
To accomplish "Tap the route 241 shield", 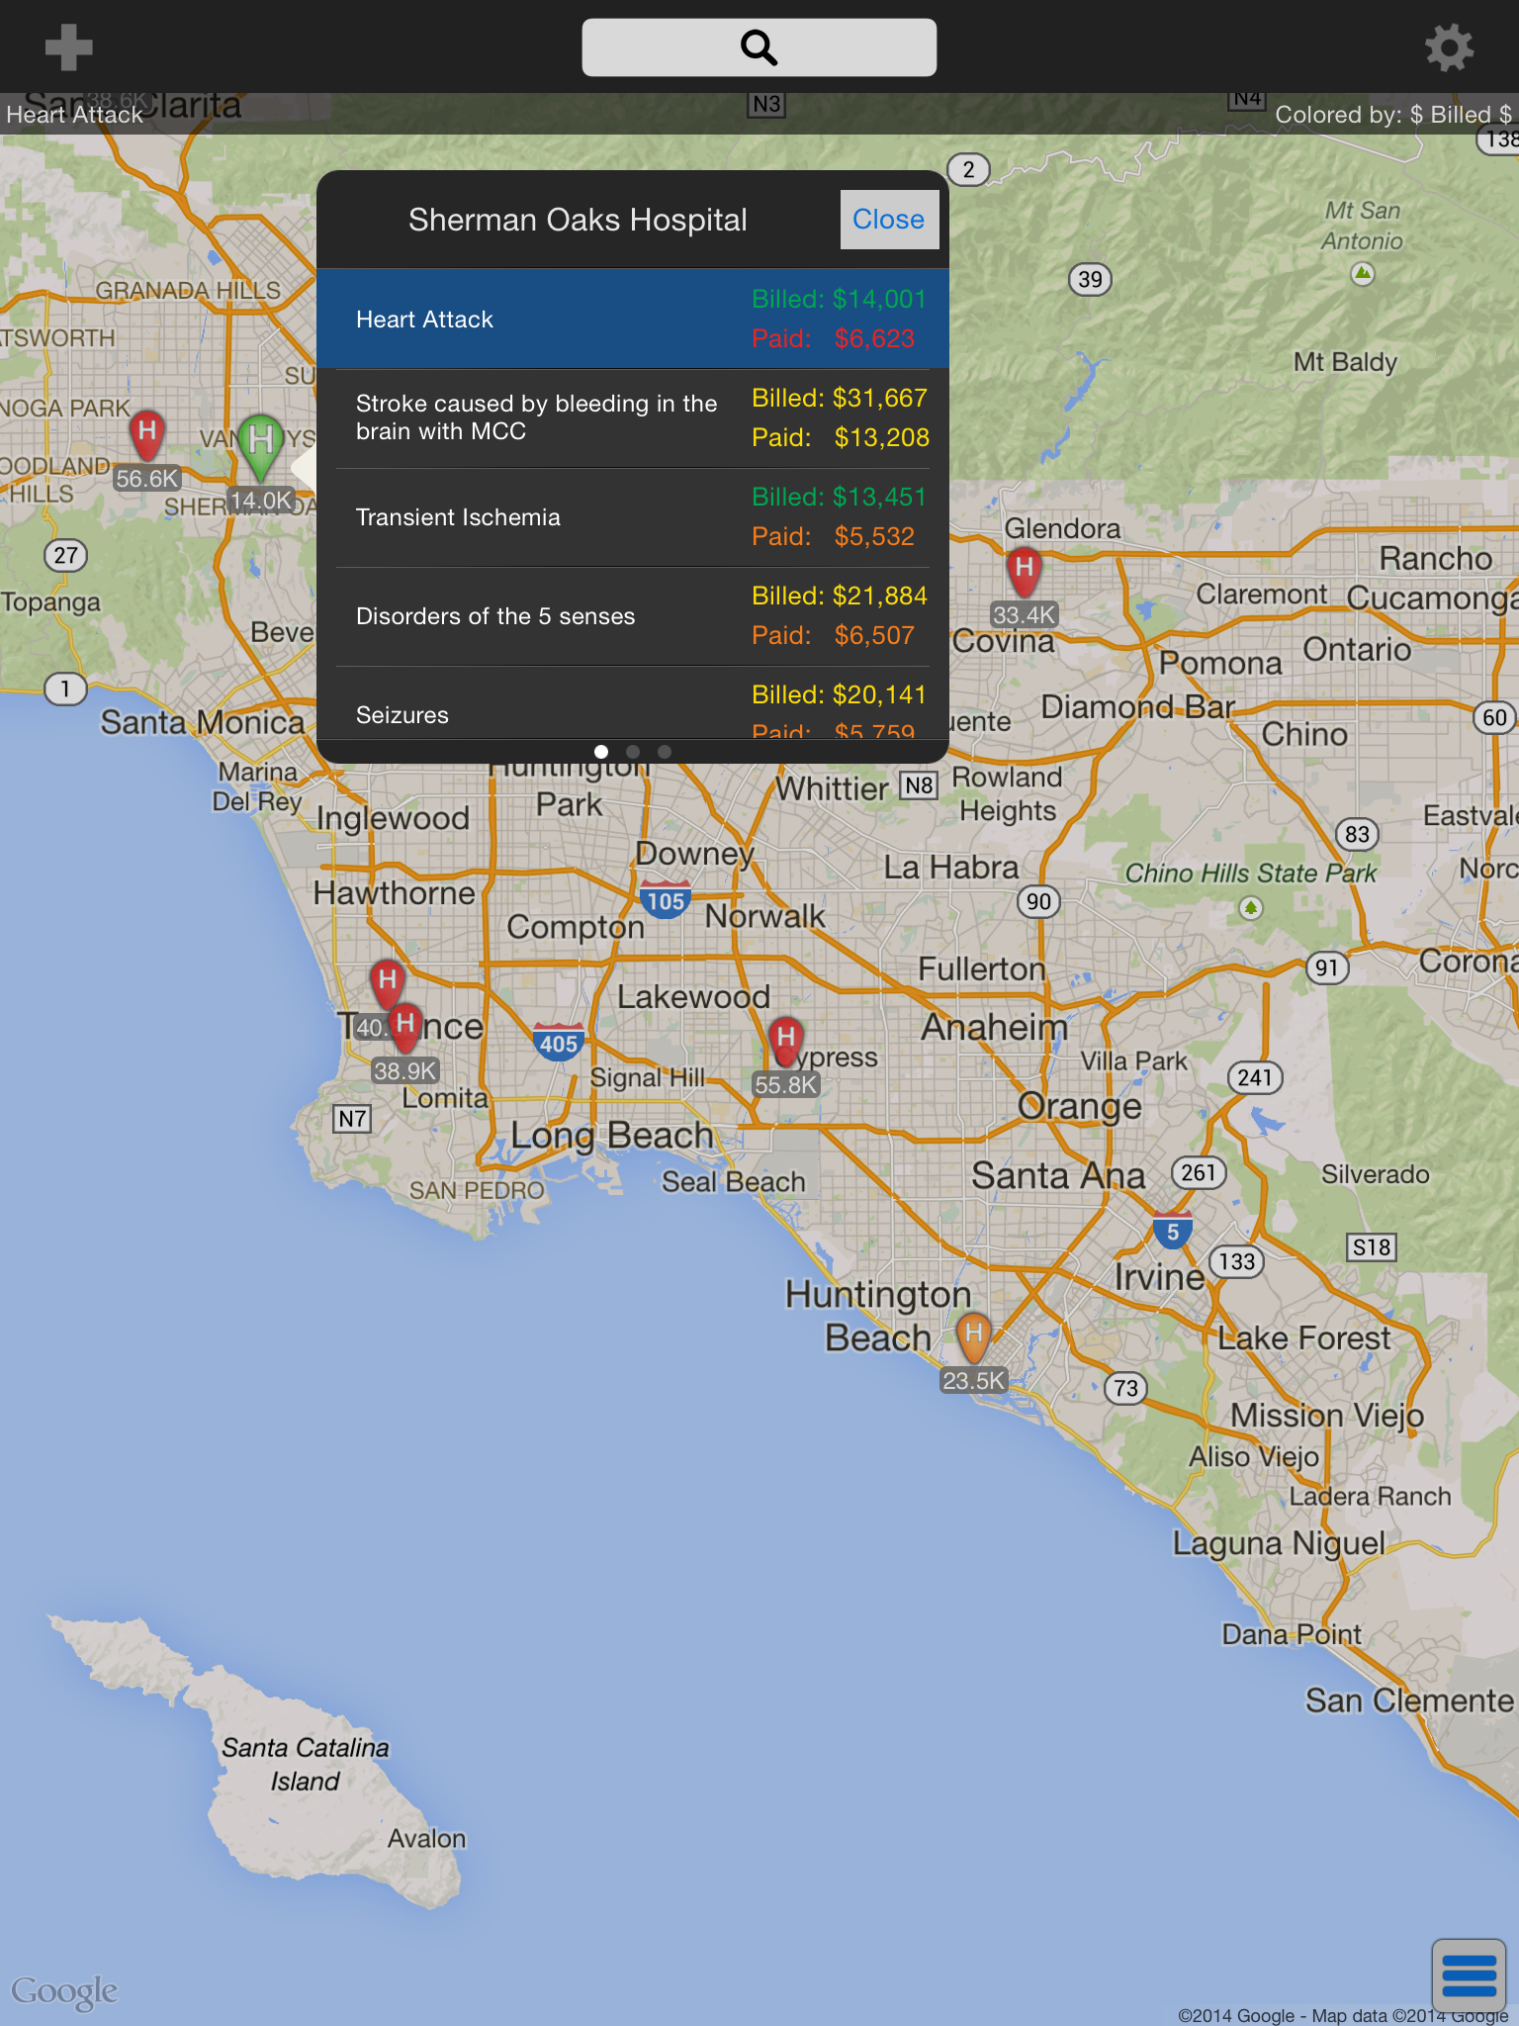I will (x=1255, y=1077).
